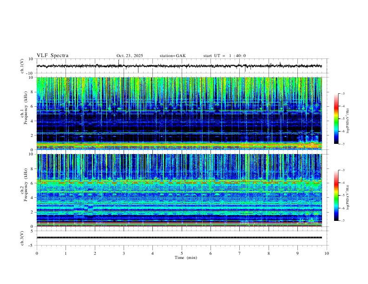Click the 'ch.3(V)' axis label
368x284 pixels.
click(x=22, y=238)
